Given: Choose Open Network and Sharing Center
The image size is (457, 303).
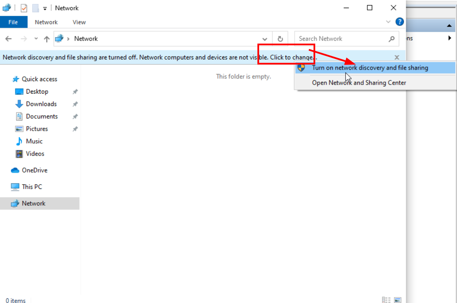Looking at the screenshot, I should click(x=359, y=83).
